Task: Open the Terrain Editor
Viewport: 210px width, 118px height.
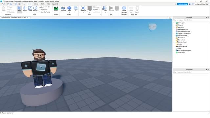Action: (x=56, y=9)
